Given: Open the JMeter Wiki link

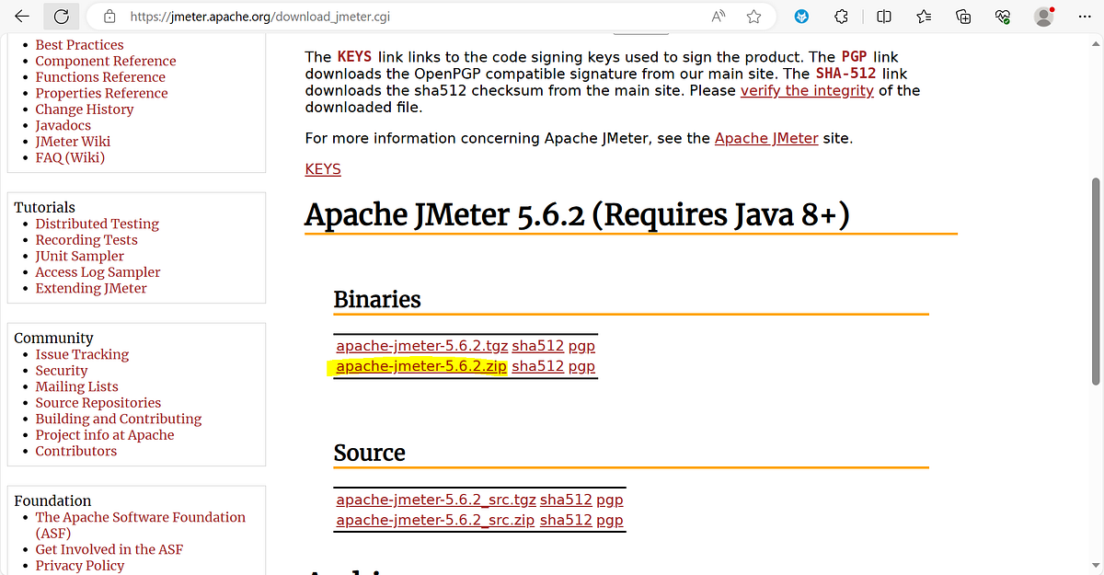Looking at the screenshot, I should point(73,141).
